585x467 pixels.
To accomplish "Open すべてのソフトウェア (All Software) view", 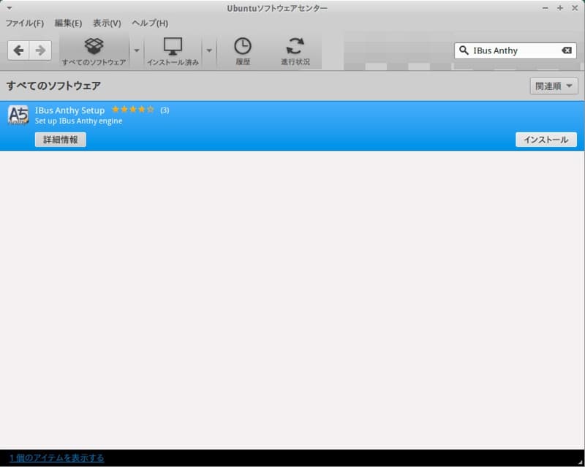I will coord(94,51).
